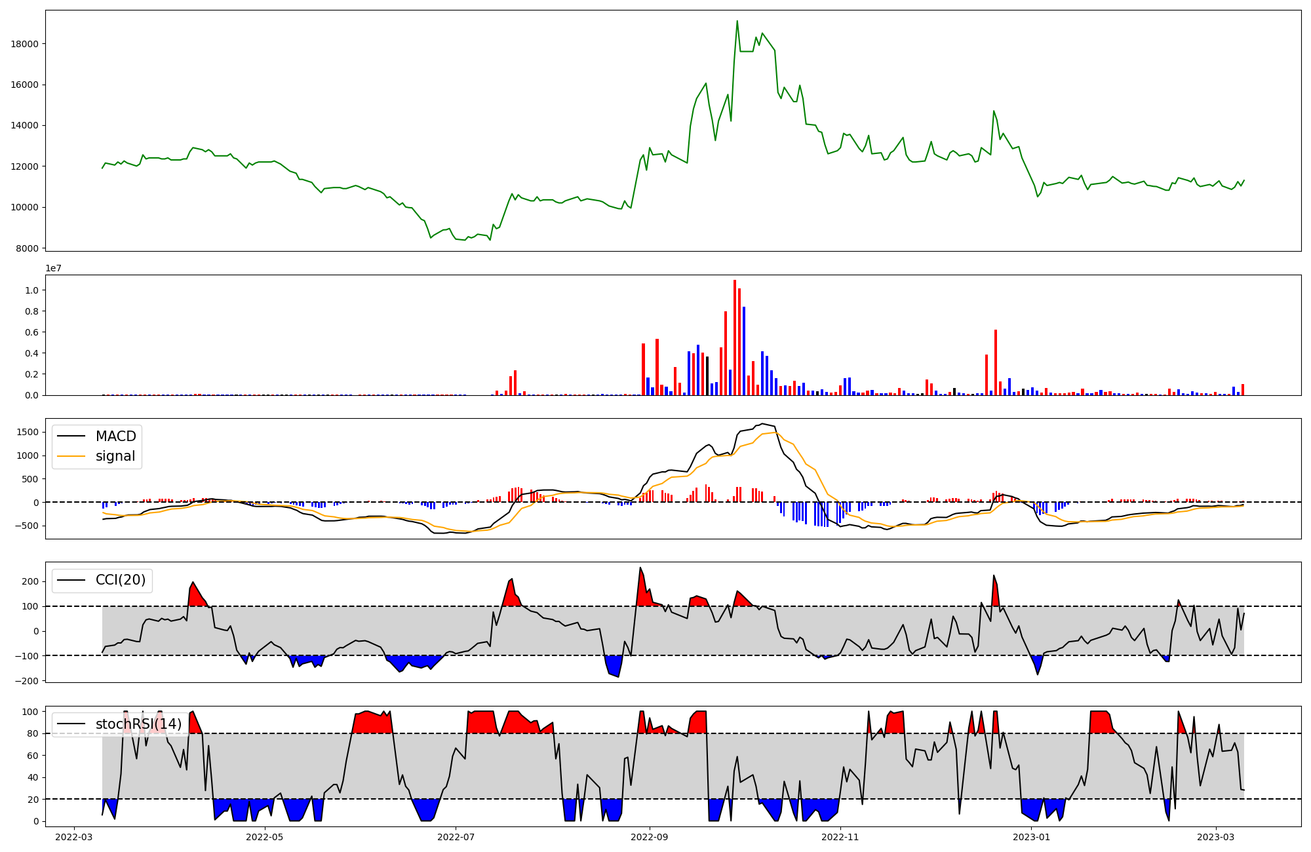Select the 2022-07 x-axis date label
The width and height of the screenshot is (1311, 852).
tap(456, 837)
